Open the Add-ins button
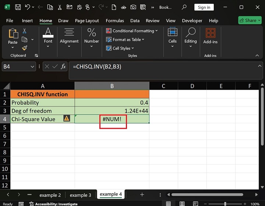Screen dimensions: 265x206 (x=211, y=37)
